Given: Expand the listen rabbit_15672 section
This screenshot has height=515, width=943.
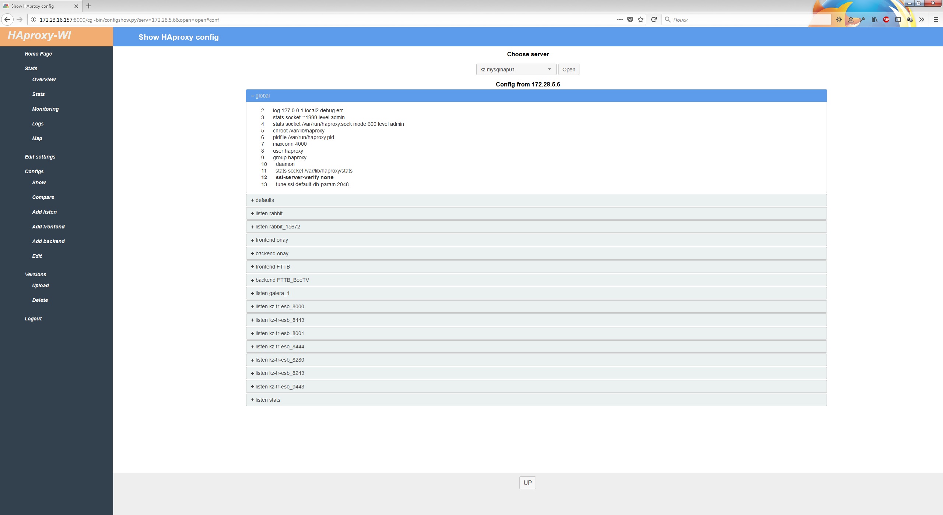Looking at the screenshot, I should point(536,227).
